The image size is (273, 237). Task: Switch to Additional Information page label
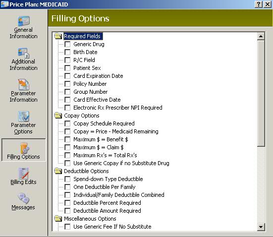coord(23,64)
